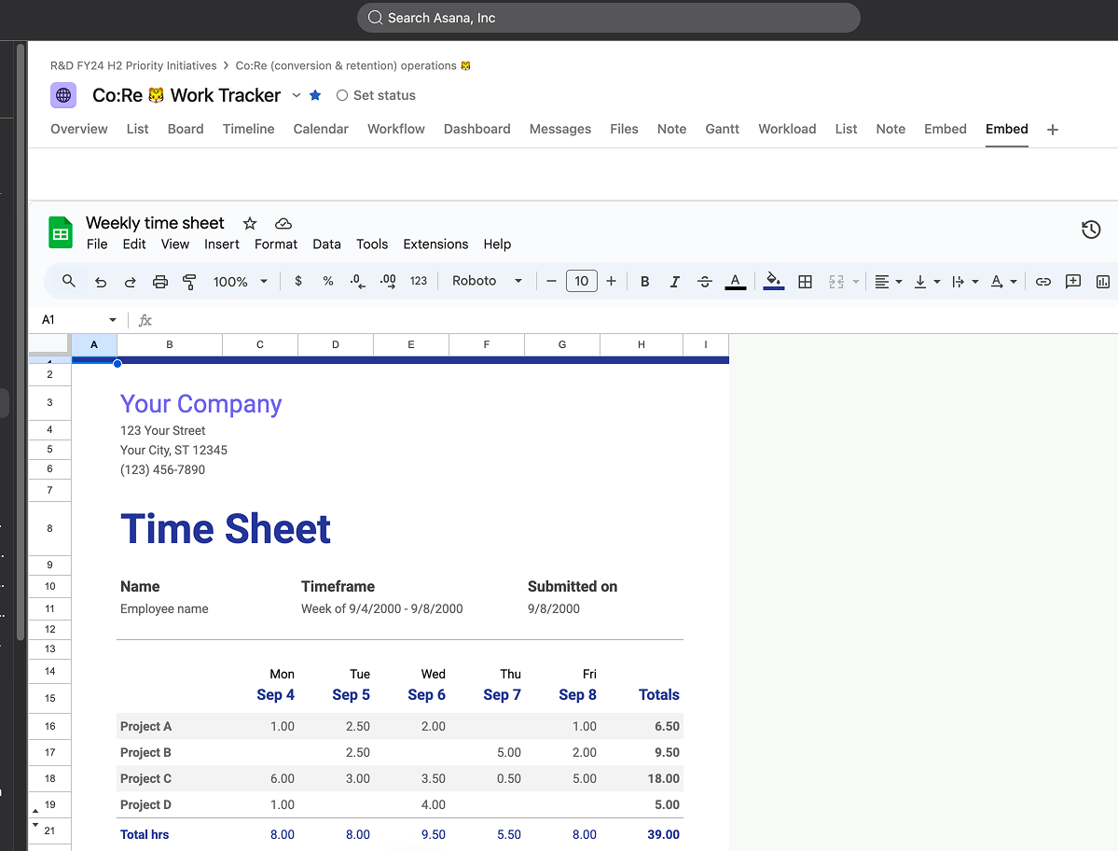
Task: Click the print icon in Sheets toolbar
Action: pyautogui.click(x=160, y=281)
